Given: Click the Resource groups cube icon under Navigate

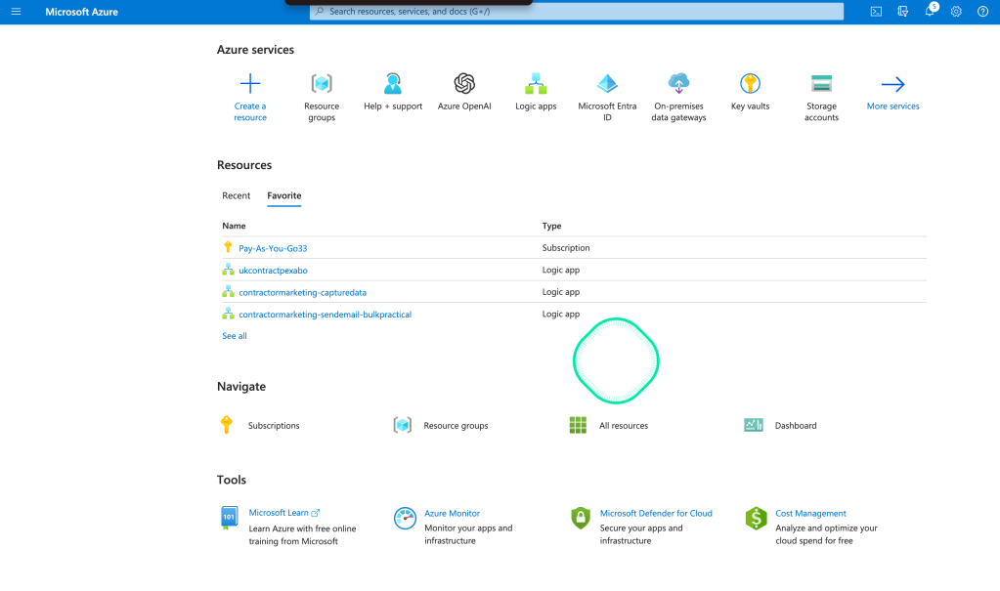Looking at the screenshot, I should pyautogui.click(x=403, y=425).
